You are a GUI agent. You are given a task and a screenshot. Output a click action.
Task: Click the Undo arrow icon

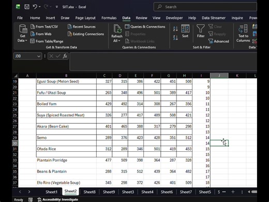pyautogui.click(x=35, y=7)
